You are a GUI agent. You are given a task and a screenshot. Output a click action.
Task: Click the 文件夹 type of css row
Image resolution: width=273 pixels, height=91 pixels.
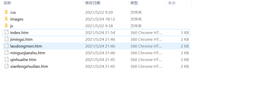tap(136, 12)
